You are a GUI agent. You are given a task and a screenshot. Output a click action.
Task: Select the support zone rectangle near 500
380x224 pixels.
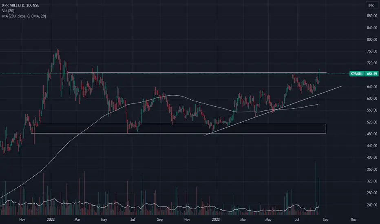[178, 129]
